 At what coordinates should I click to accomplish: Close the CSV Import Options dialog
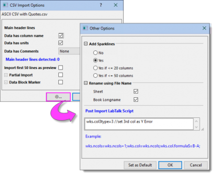coord(116,5)
